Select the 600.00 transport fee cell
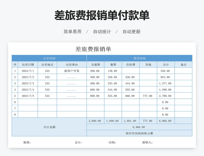This screenshot has width=204, height=156. 95,90
